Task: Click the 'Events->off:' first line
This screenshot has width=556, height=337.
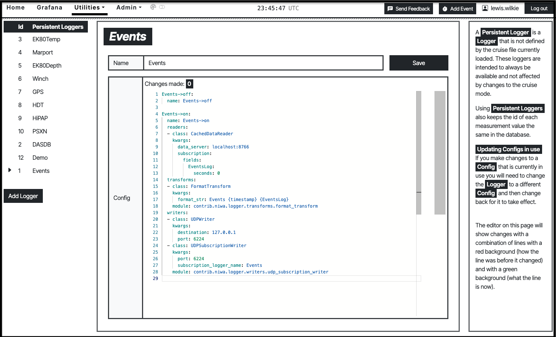Action: (178, 94)
